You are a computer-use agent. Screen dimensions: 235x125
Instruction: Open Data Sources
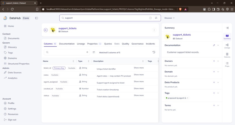click(15, 73)
